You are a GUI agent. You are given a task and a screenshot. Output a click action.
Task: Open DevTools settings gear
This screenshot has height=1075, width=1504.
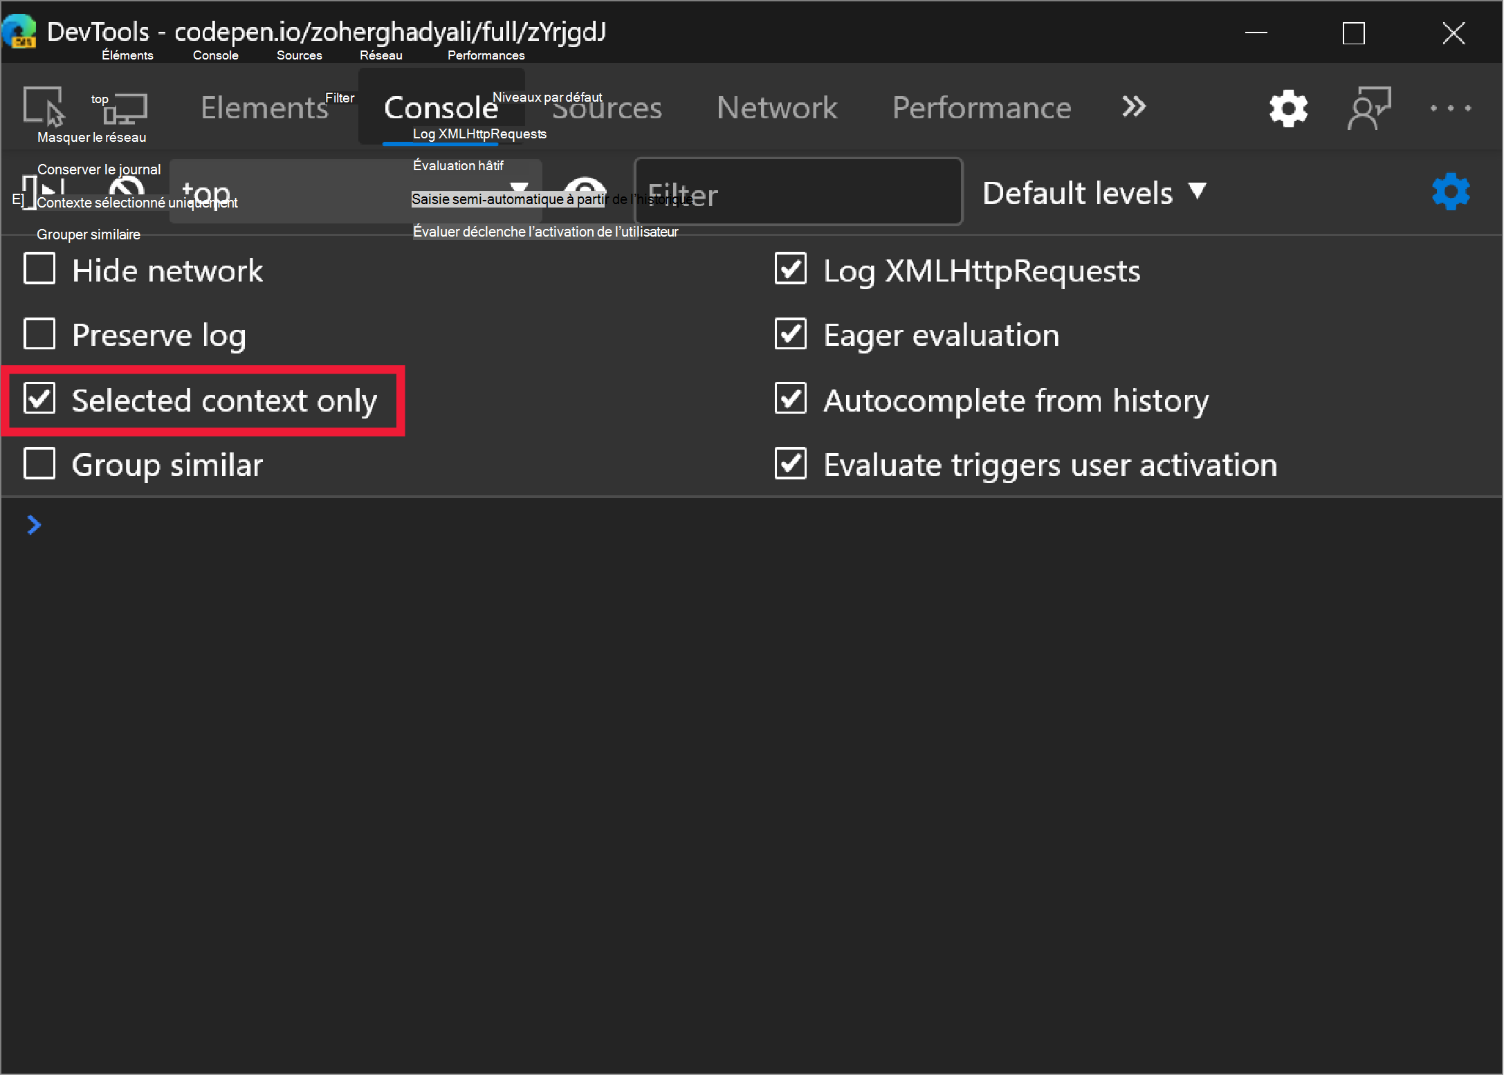pos(1287,108)
